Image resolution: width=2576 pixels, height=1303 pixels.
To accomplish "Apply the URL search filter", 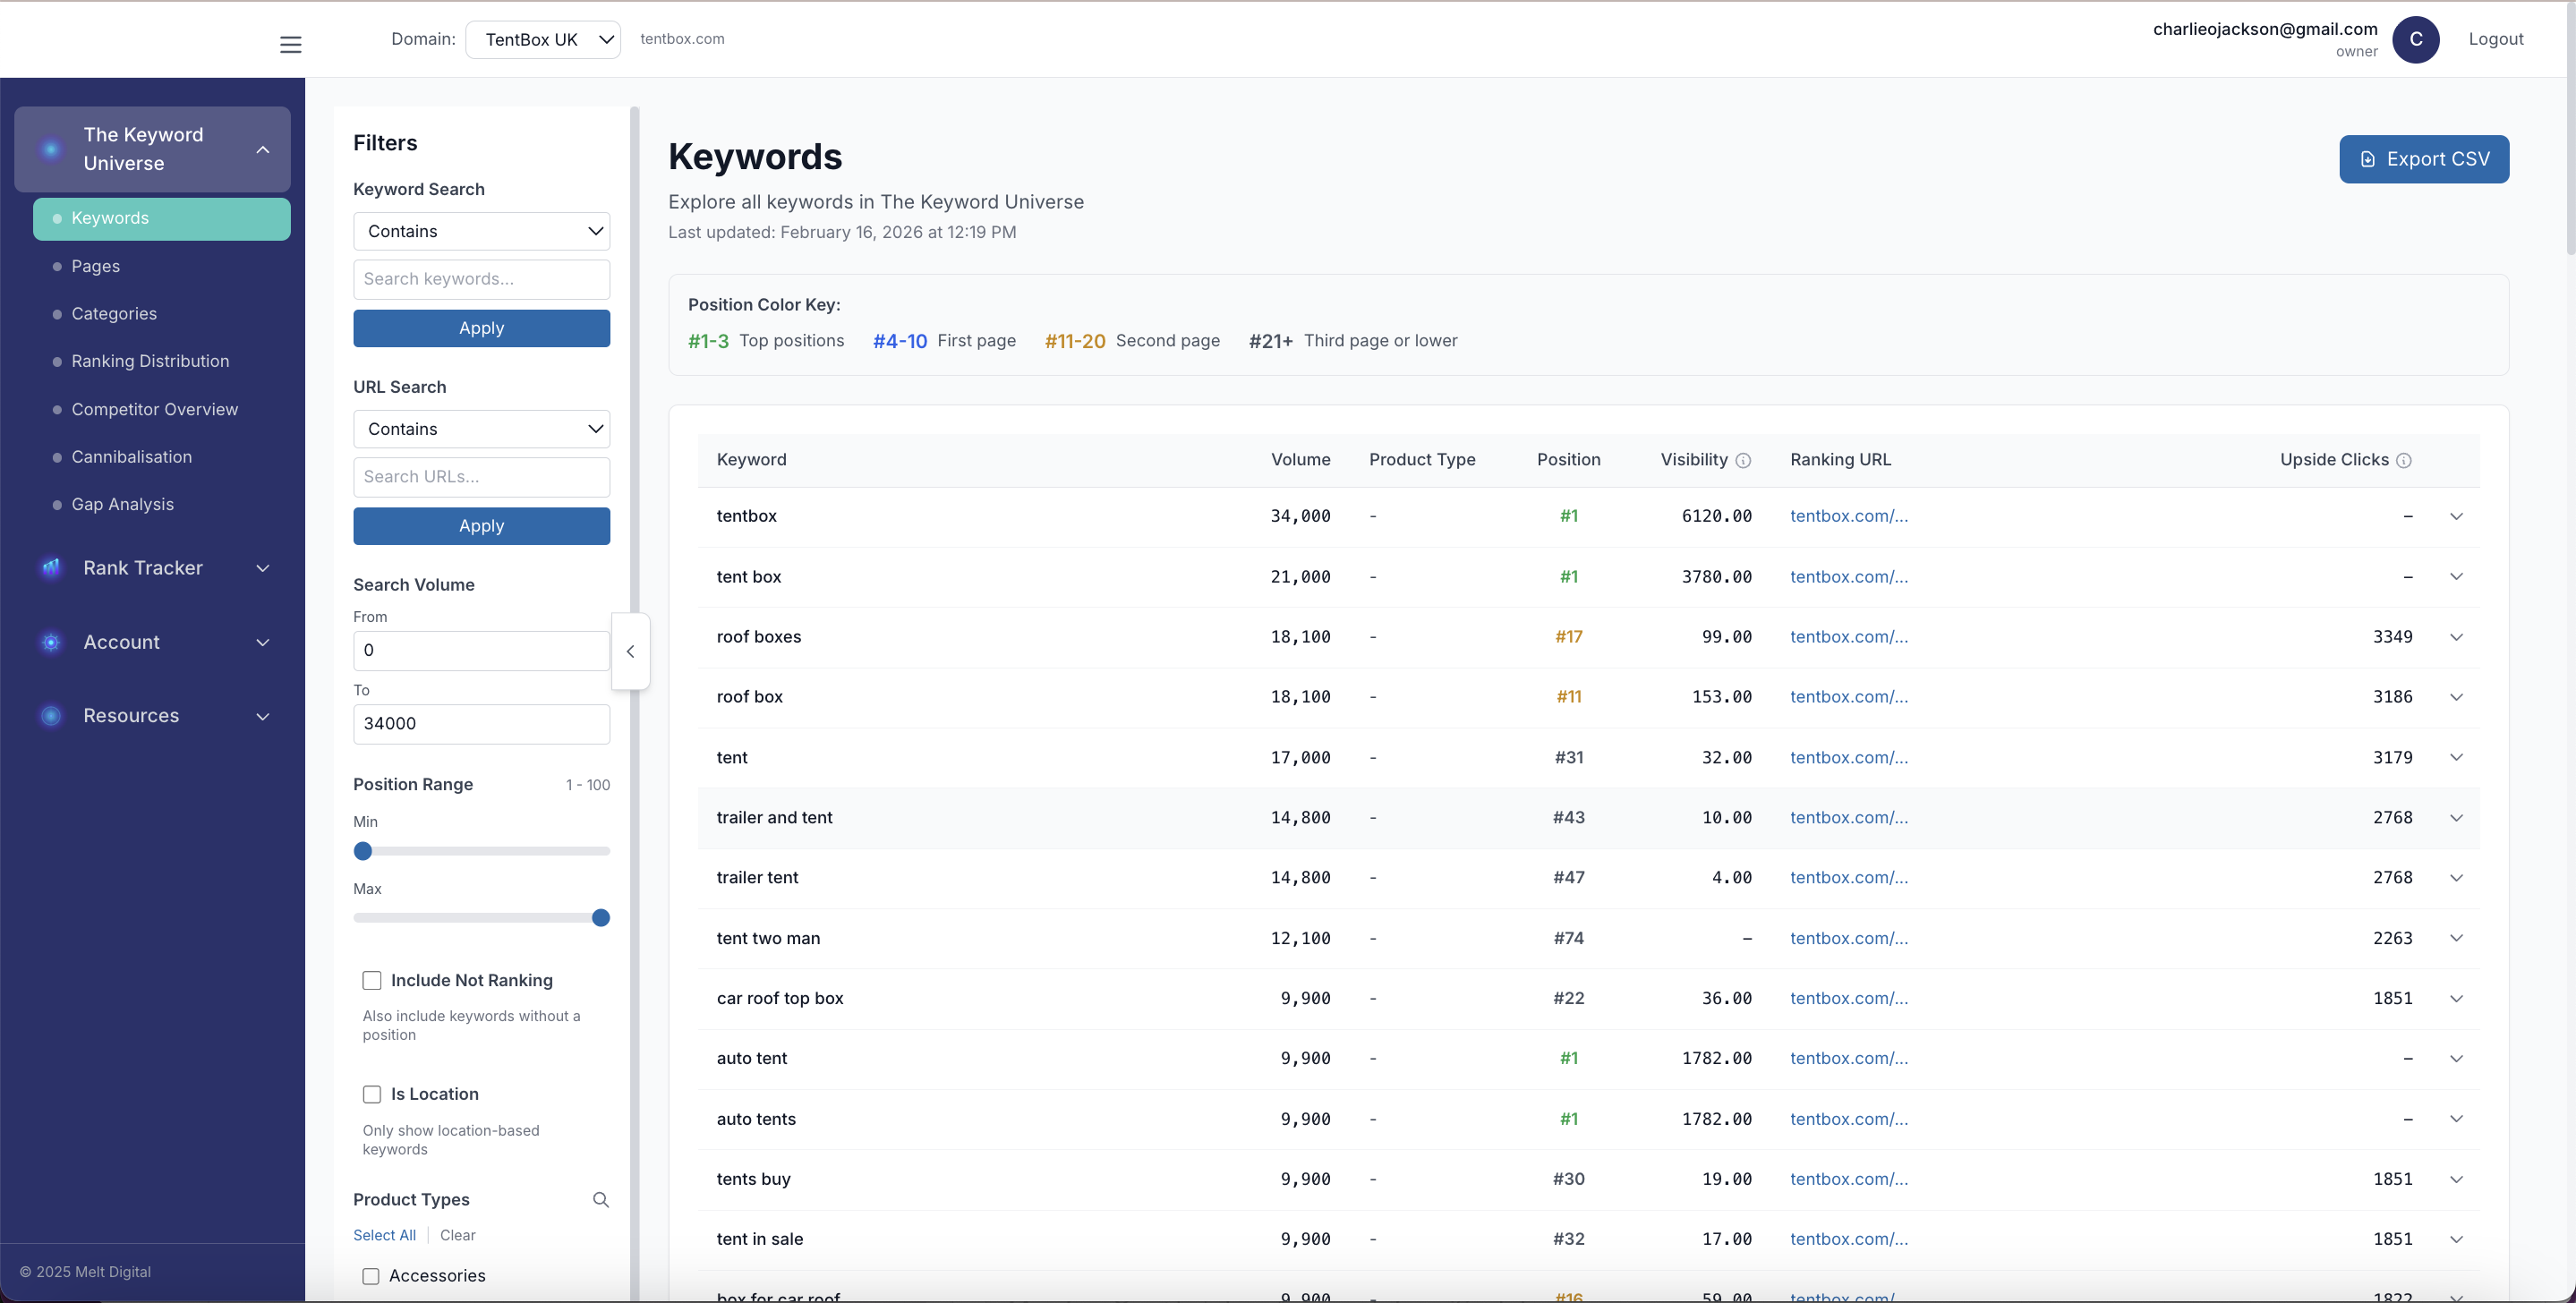I will coord(482,526).
